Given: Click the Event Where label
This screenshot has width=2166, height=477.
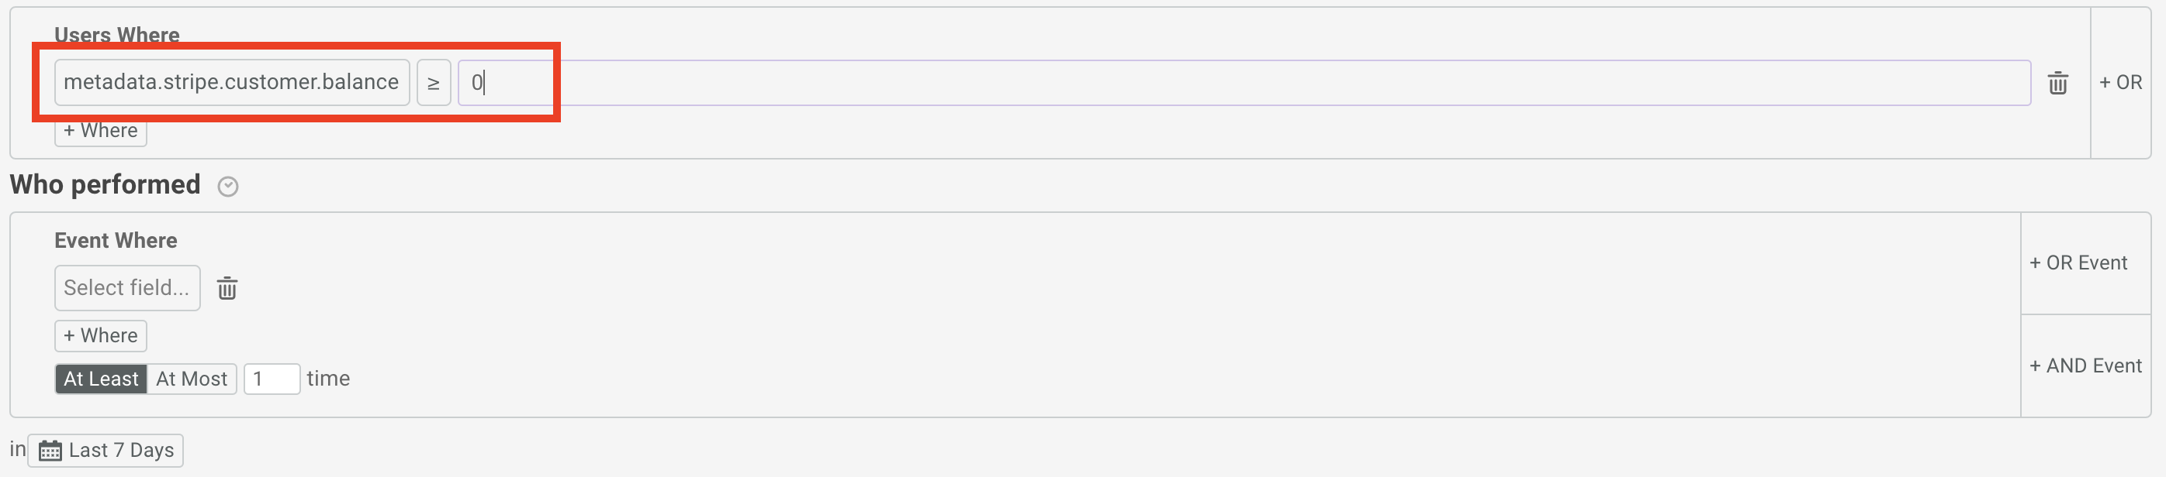Looking at the screenshot, I should click(116, 241).
